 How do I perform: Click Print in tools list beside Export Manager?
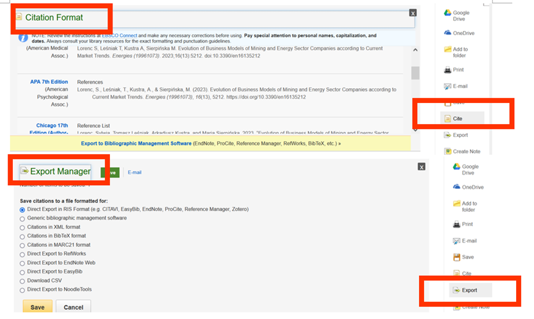pos(462,224)
